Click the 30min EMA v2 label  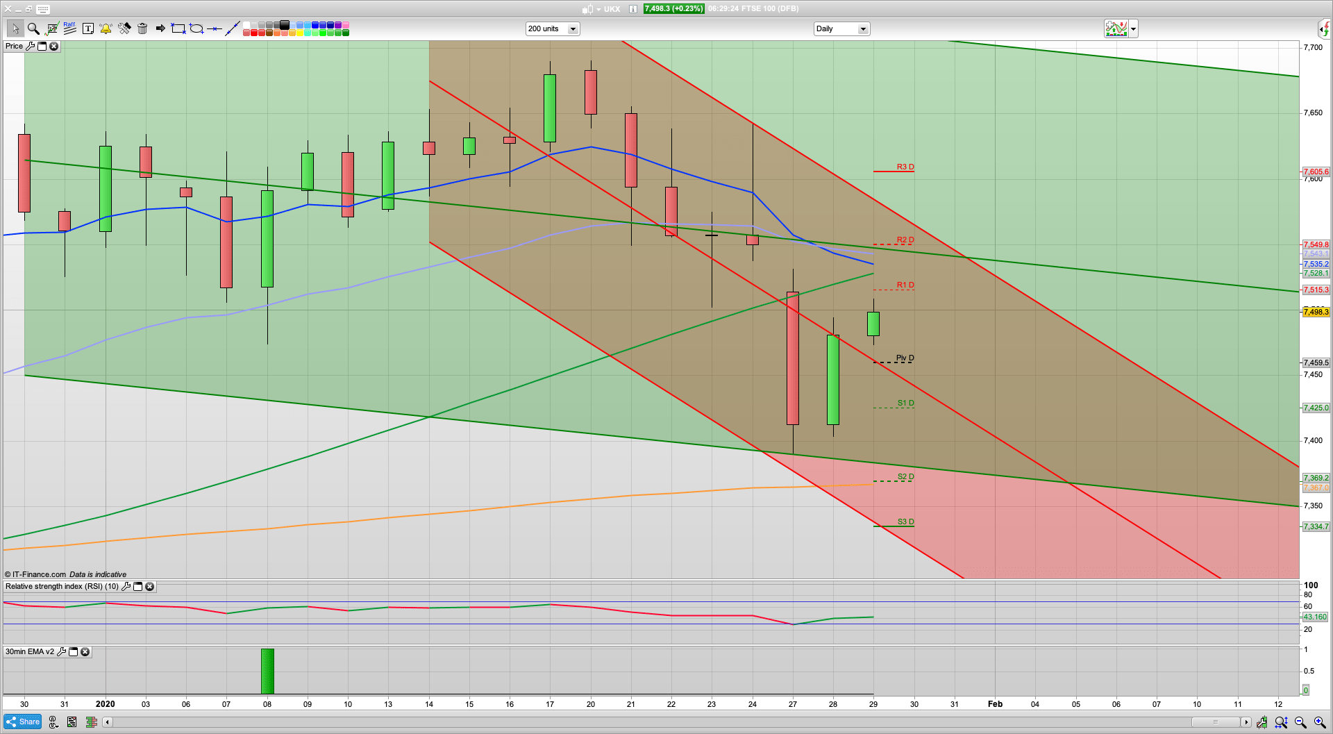click(x=30, y=651)
